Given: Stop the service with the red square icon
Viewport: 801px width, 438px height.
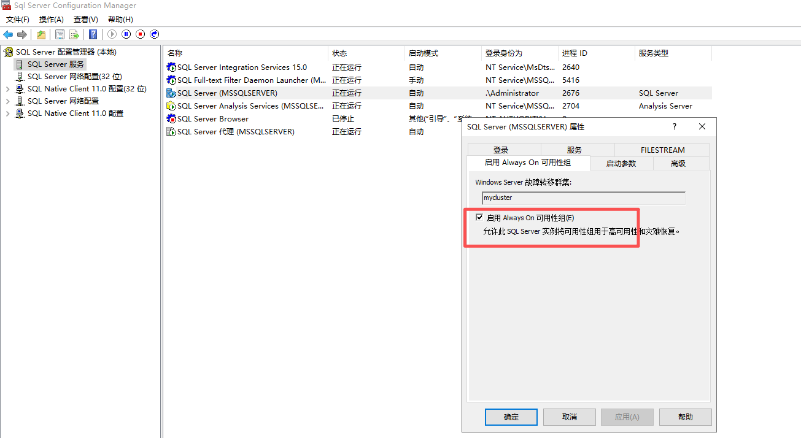Looking at the screenshot, I should tap(141, 34).
